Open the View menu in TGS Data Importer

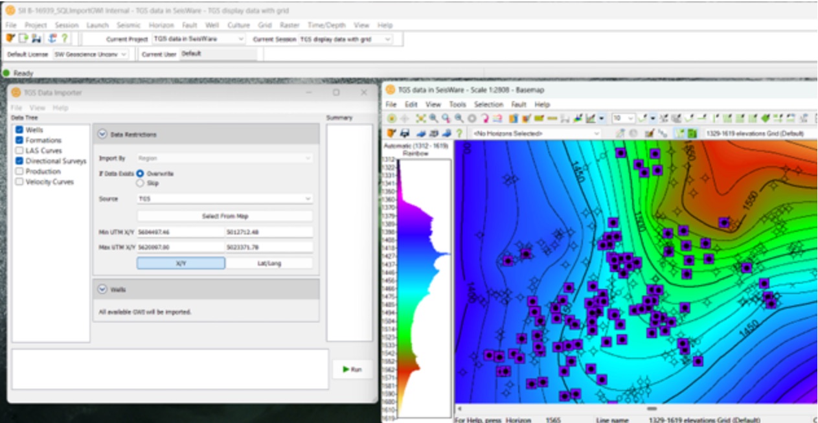(x=38, y=108)
